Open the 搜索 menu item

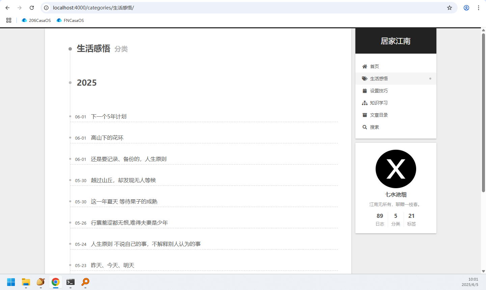396,127
